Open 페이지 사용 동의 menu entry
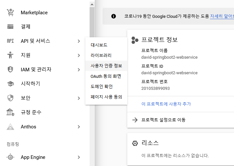 pos(106,97)
